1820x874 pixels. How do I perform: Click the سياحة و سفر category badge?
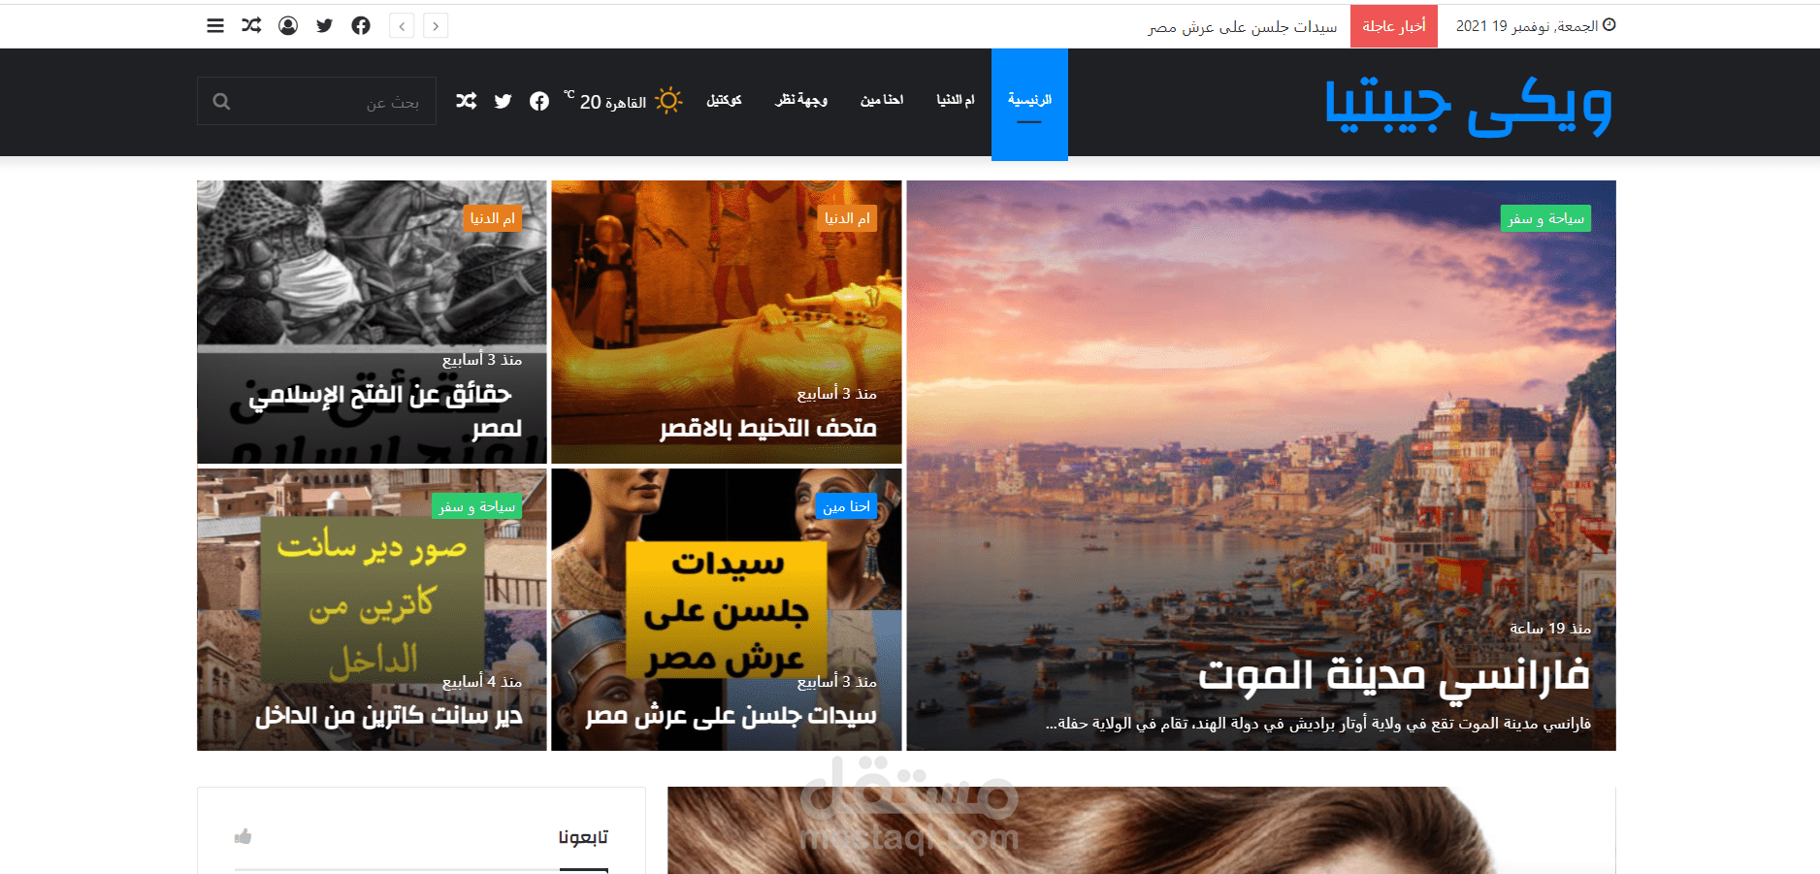point(1544,218)
